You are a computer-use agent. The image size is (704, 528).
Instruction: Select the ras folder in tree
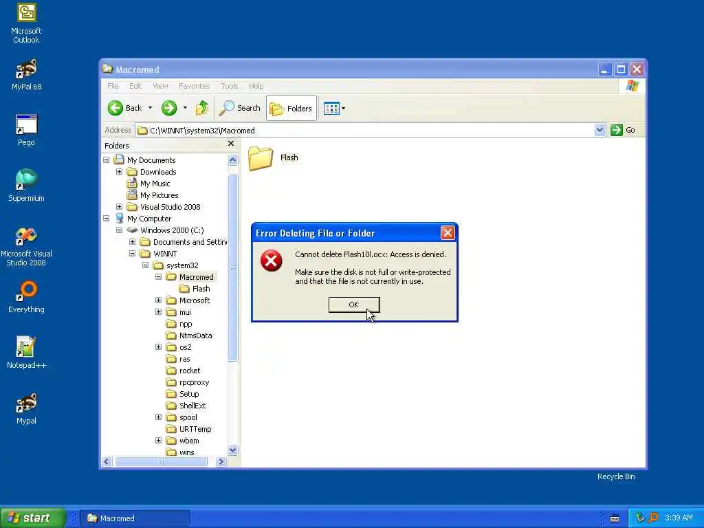click(x=178, y=359)
